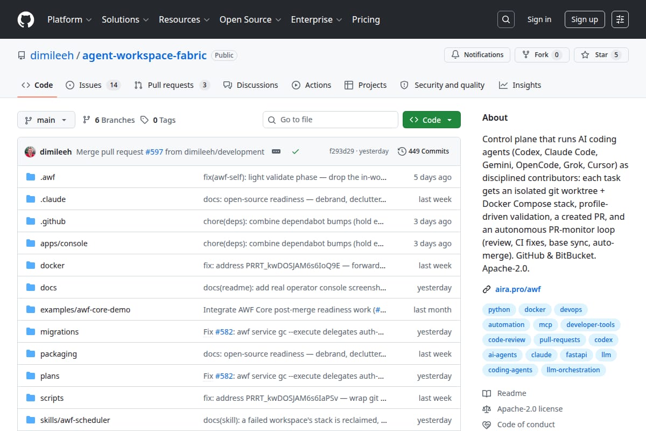Screen dimensions: 646x431
Task: Focus the Go to file search field
Action: pos(331,120)
